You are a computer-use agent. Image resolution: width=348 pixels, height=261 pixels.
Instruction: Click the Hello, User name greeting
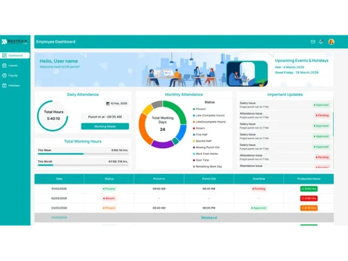coord(58,61)
